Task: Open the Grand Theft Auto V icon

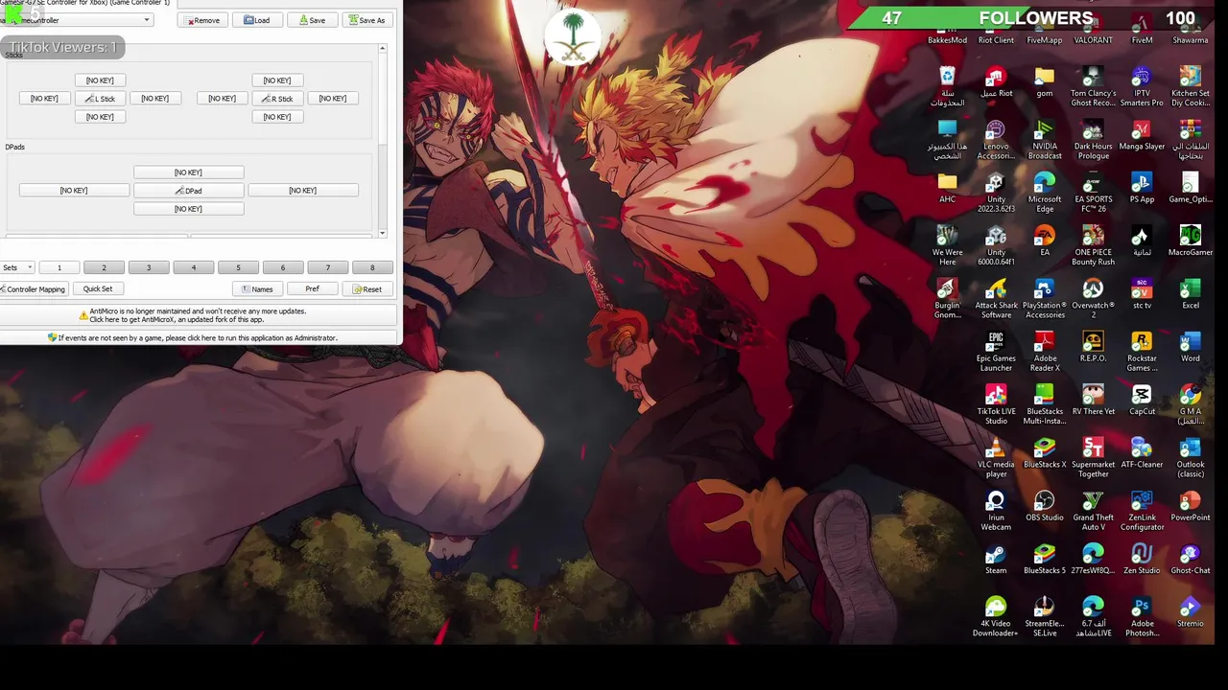Action: 1093,511
